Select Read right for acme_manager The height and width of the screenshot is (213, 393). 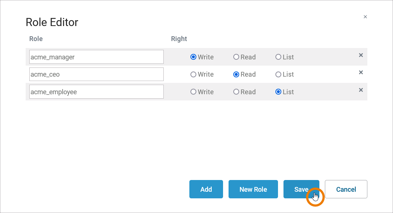pos(236,57)
